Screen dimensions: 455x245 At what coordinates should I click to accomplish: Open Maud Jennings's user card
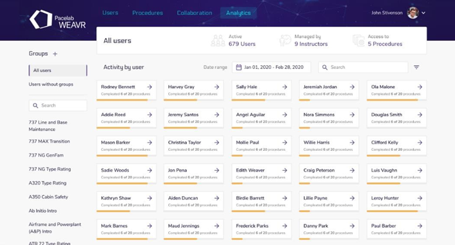pyautogui.click(x=193, y=230)
